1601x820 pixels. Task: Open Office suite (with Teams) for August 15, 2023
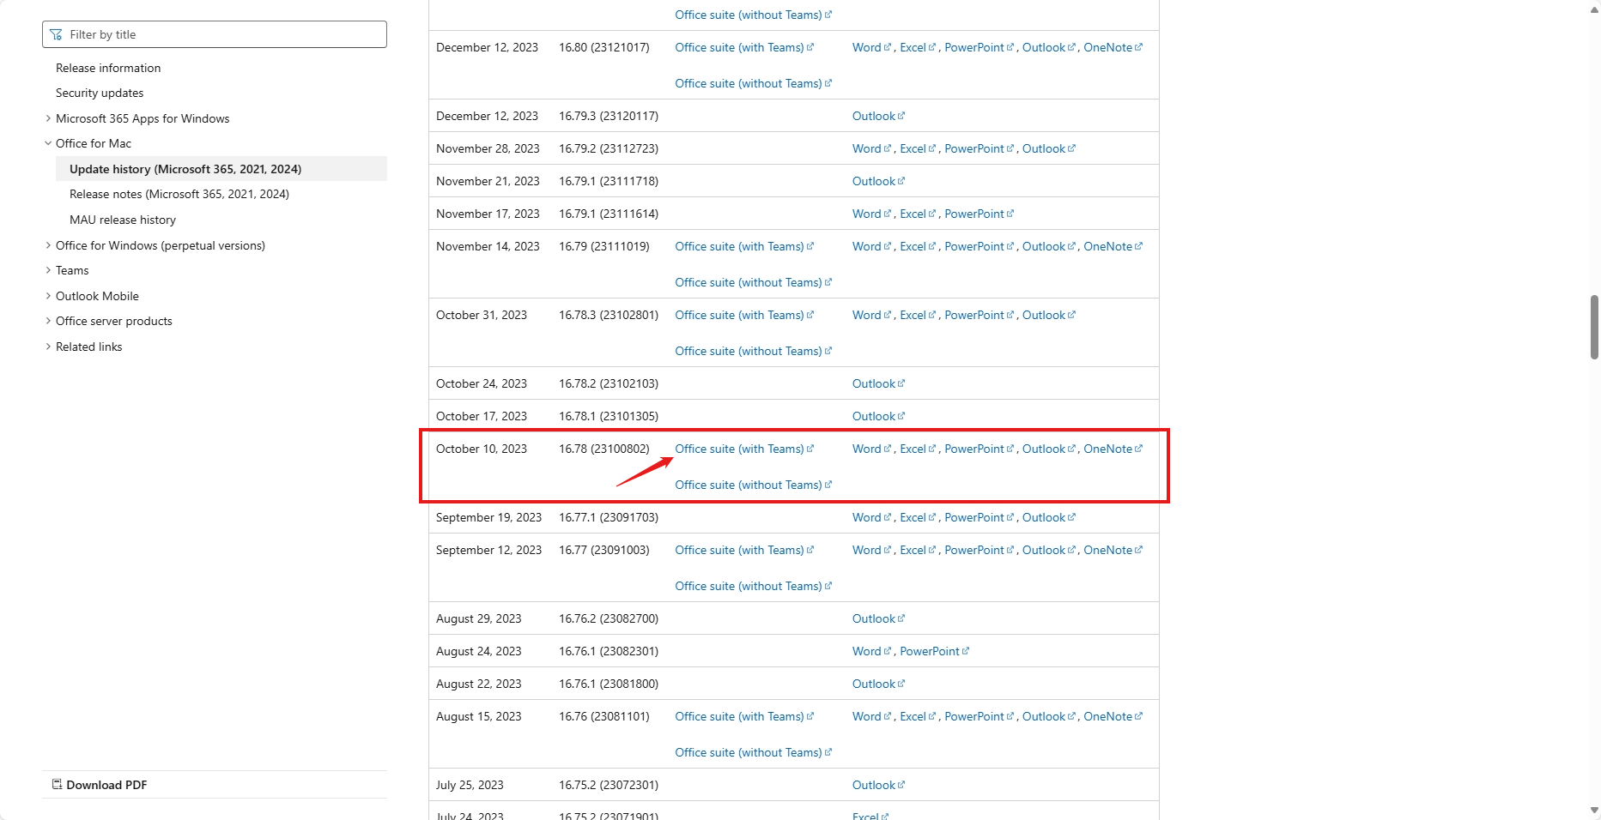click(x=744, y=716)
